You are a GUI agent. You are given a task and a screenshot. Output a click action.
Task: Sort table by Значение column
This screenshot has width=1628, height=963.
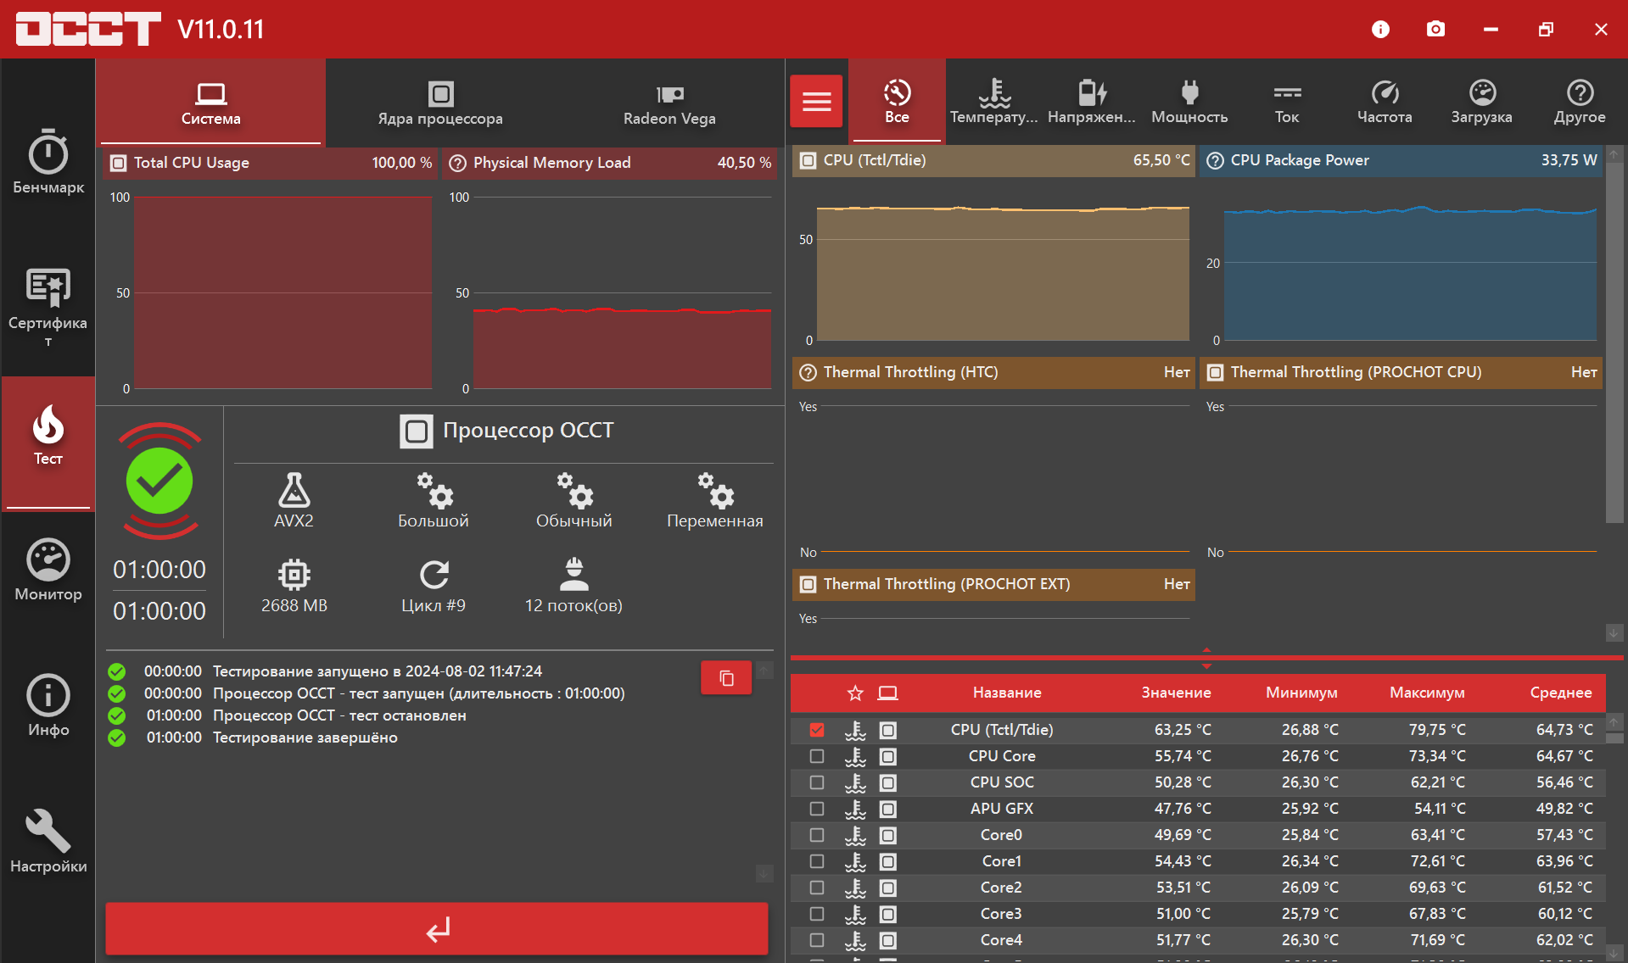pyautogui.click(x=1176, y=693)
